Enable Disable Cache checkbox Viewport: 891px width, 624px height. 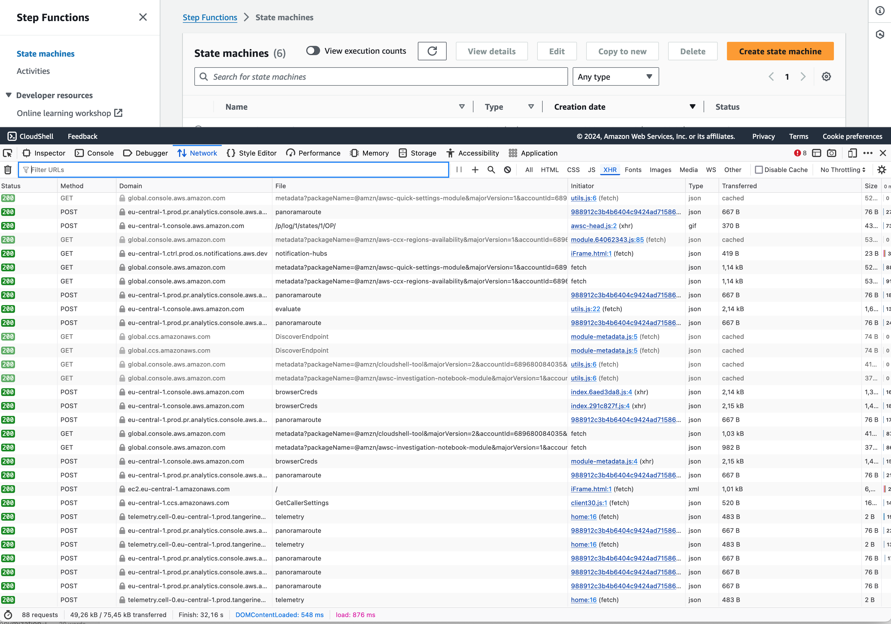759,170
